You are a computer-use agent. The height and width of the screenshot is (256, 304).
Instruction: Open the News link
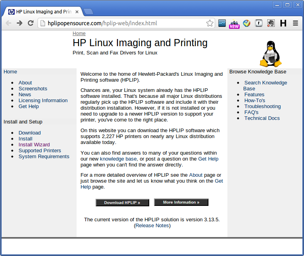24,95
